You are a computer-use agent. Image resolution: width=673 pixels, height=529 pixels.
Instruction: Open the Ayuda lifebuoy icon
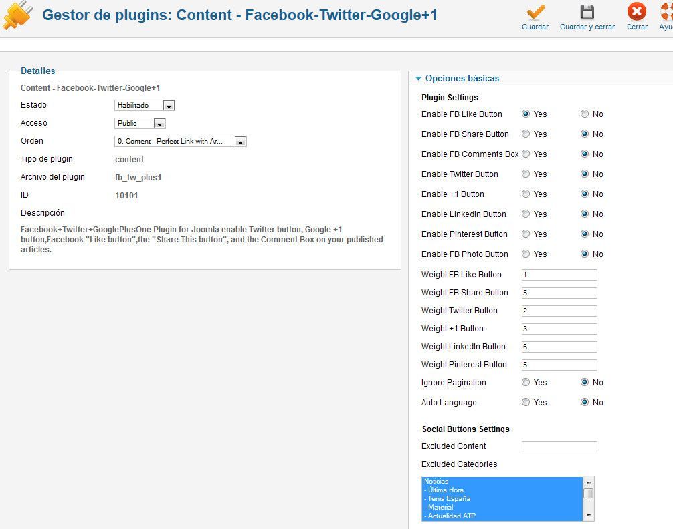pos(666,11)
